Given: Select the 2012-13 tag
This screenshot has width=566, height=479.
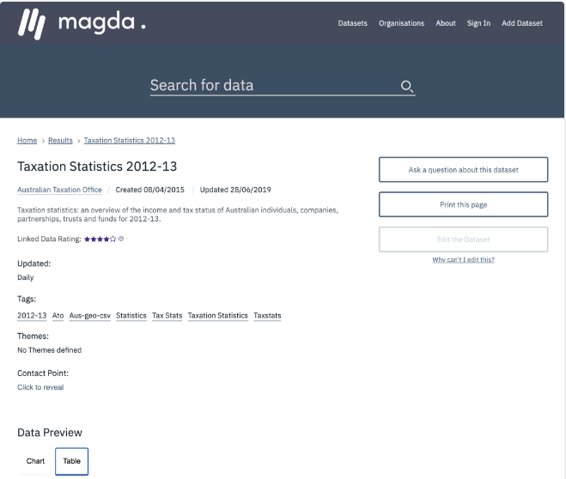Looking at the screenshot, I should point(32,316).
